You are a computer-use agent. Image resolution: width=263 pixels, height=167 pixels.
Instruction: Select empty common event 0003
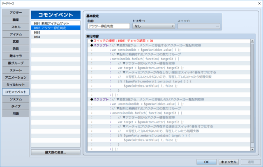click(55, 32)
